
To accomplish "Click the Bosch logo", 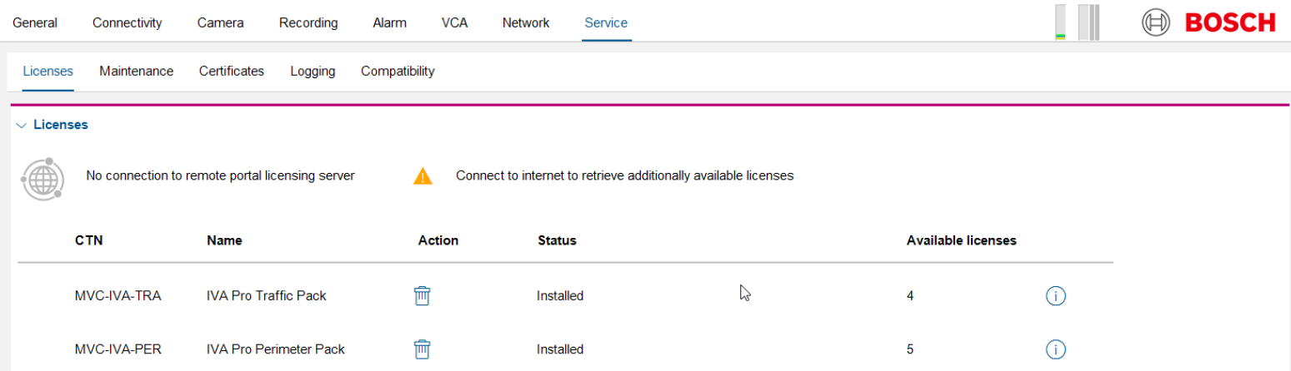I will tap(1208, 22).
